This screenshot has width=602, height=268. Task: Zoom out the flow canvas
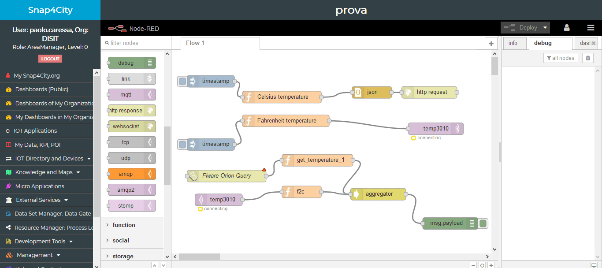pos(473,265)
